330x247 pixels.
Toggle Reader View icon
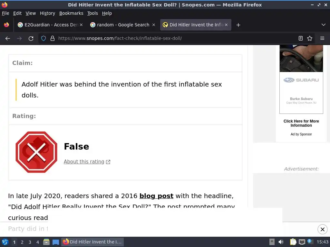(301, 38)
